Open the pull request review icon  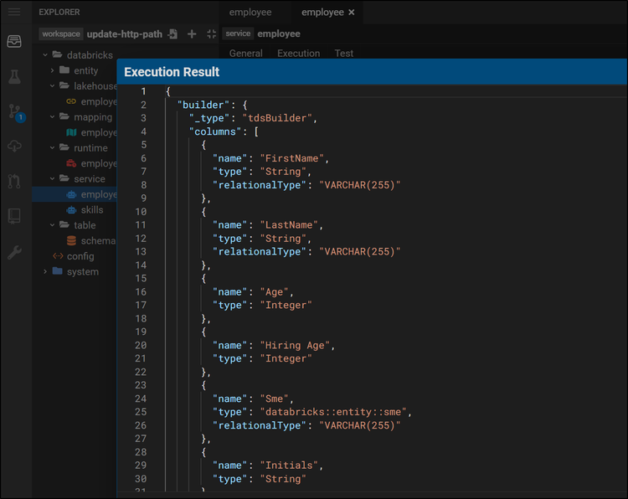14,181
